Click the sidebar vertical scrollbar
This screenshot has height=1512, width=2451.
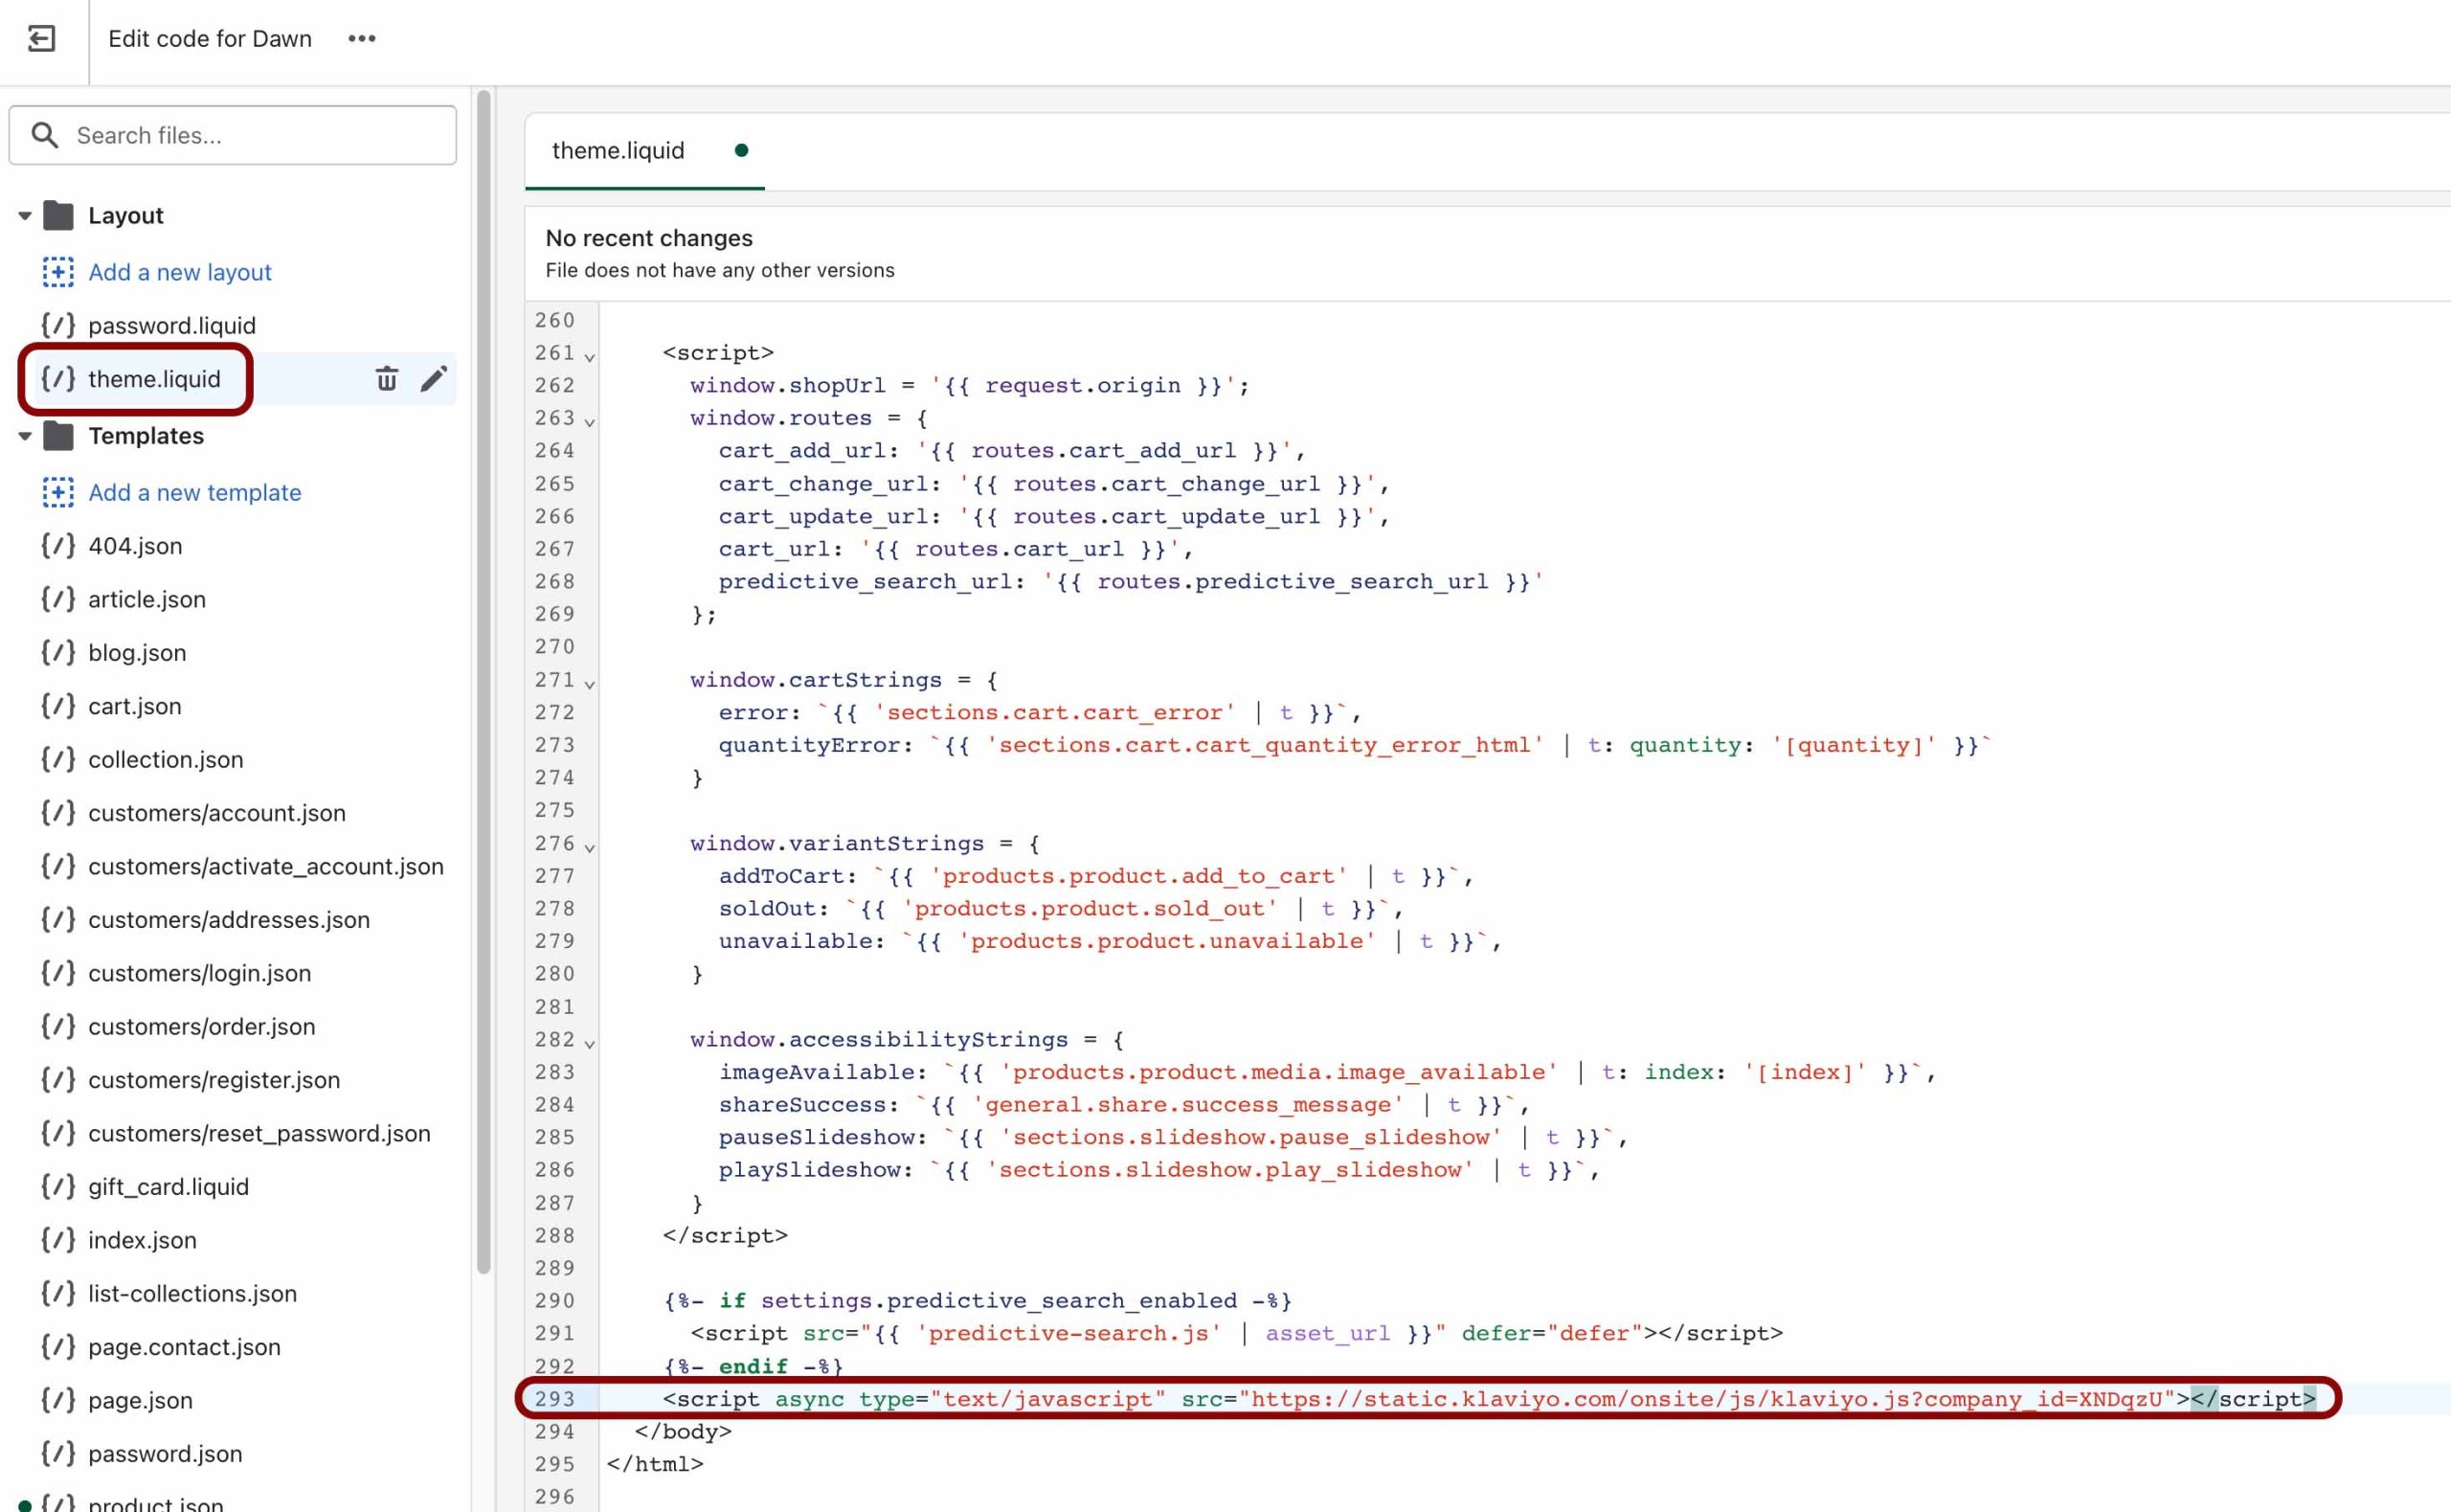[483, 680]
